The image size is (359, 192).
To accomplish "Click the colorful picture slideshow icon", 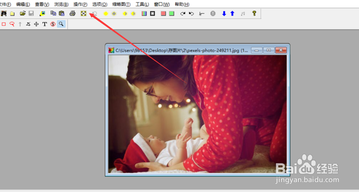I will [x=42, y=14].
